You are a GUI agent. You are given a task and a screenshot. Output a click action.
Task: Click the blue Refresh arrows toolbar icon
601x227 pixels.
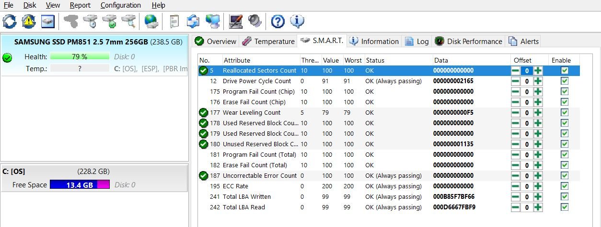click(10, 21)
